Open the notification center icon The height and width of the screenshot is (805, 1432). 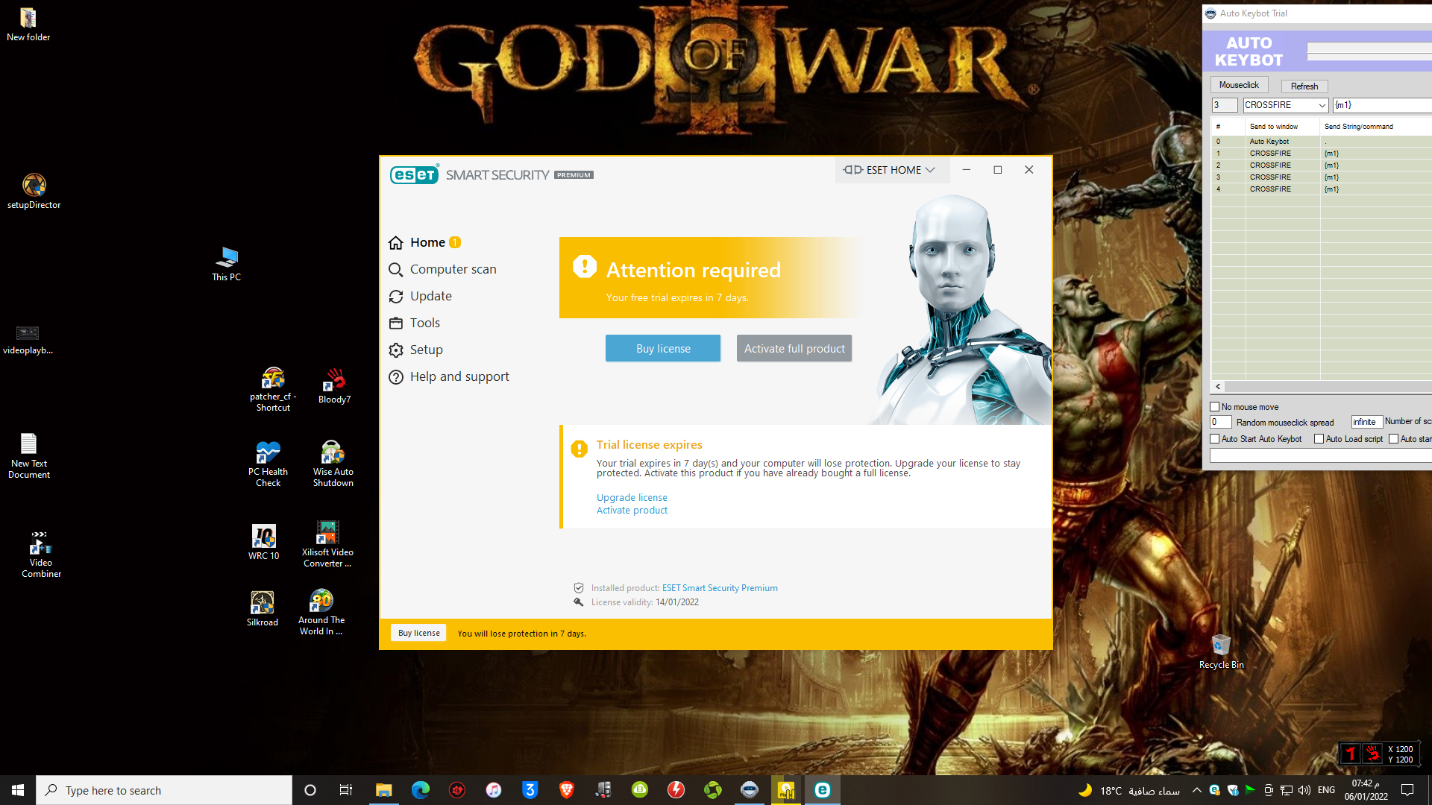coord(1407,790)
